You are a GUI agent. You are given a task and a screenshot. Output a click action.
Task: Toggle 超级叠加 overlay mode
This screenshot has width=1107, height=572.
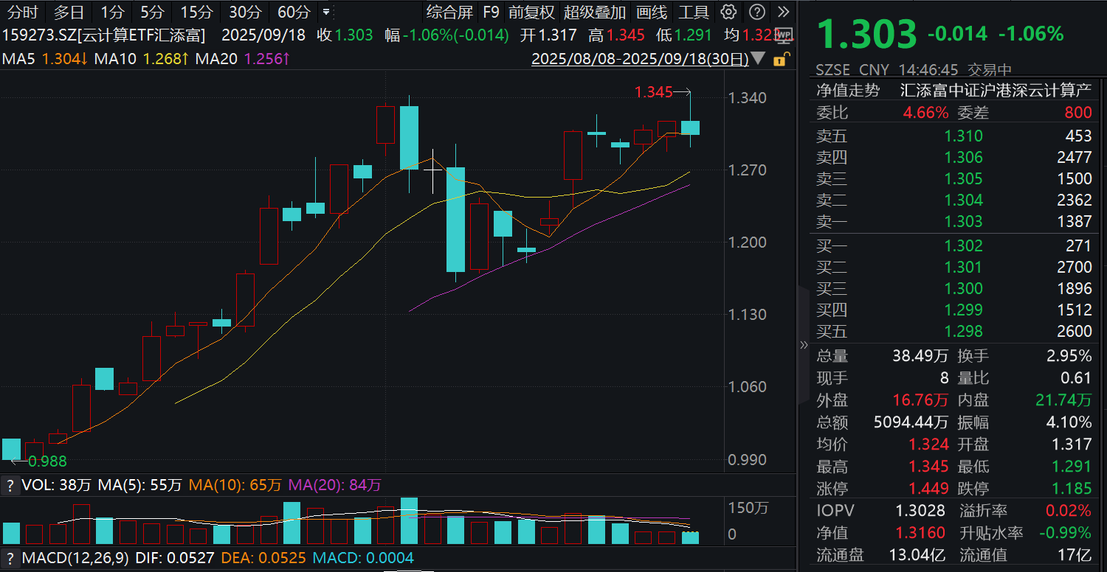click(595, 12)
